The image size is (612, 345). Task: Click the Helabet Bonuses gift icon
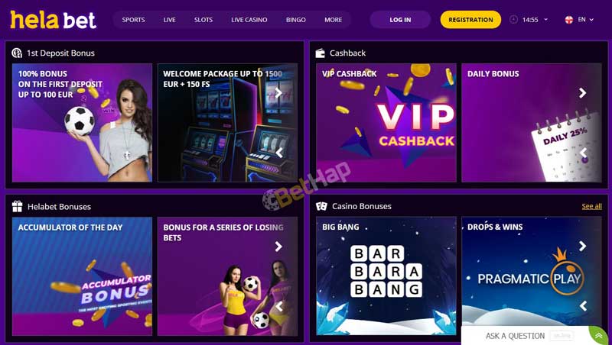17,206
